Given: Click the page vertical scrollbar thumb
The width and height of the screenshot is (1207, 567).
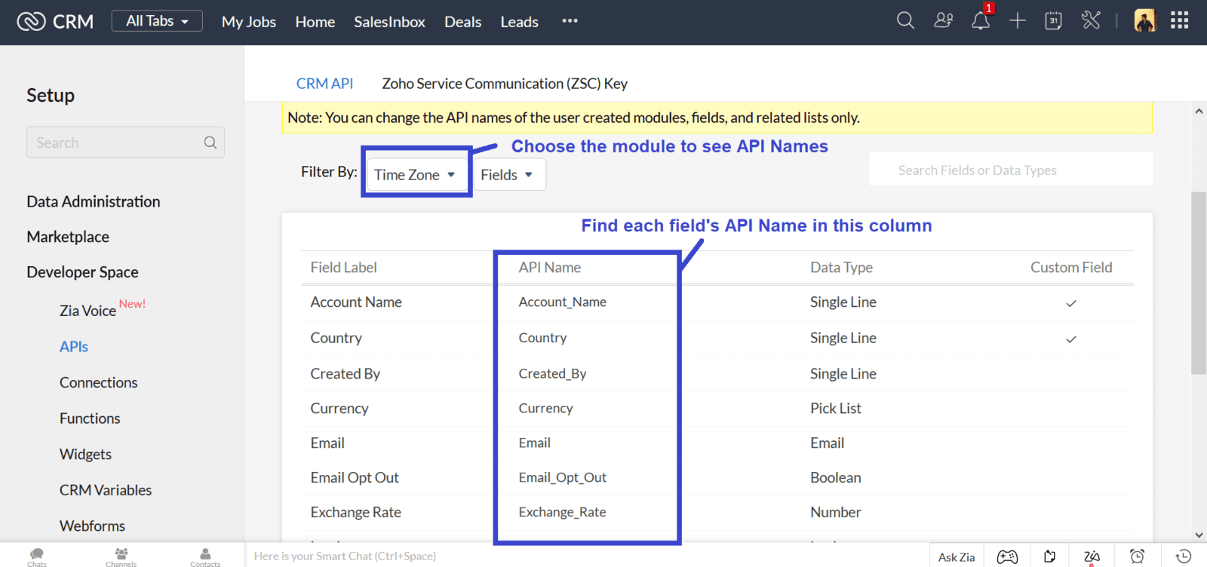Looking at the screenshot, I should click(1199, 283).
